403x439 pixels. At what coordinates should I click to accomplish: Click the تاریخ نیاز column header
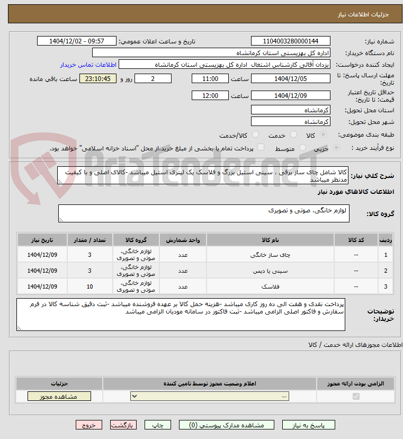[42, 240]
